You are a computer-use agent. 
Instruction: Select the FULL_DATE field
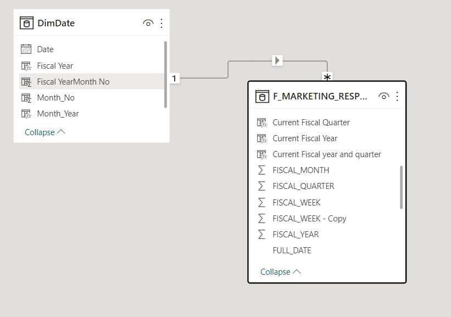(x=327, y=251)
